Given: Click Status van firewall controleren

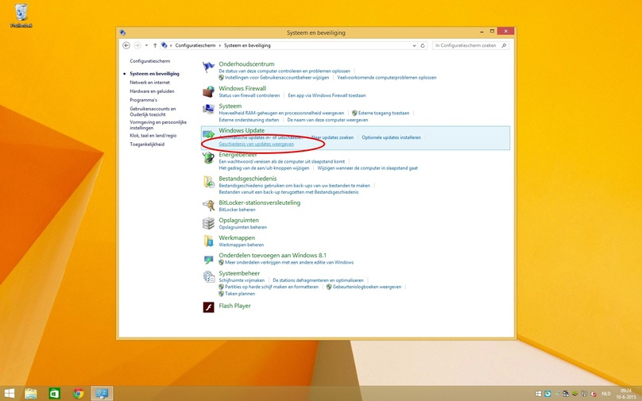Looking at the screenshot, I should coord(249,95).
